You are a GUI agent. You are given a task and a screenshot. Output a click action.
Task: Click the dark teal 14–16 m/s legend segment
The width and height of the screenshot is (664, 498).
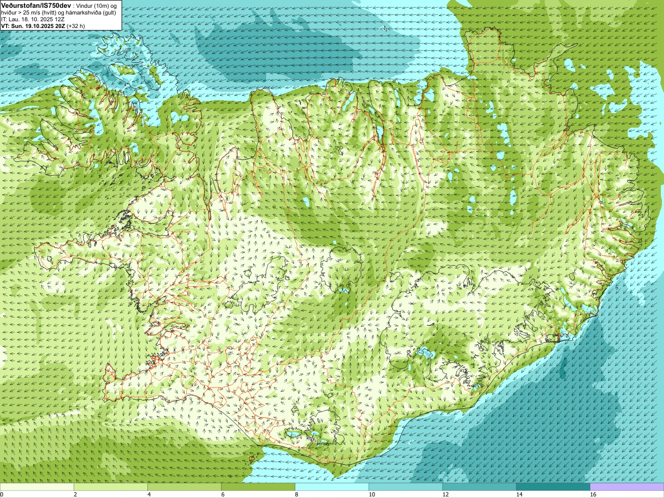coord(553,487)
